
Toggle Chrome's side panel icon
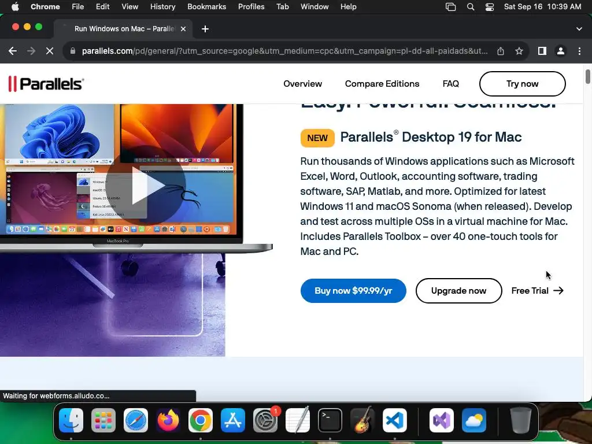542,51
